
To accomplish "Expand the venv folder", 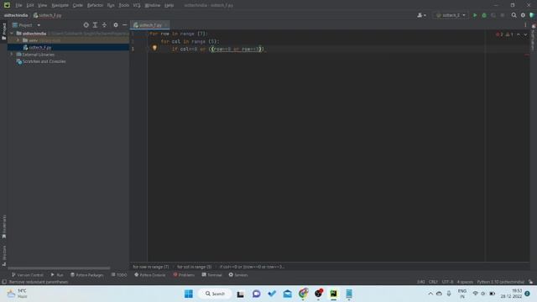I will click(18, 40).
